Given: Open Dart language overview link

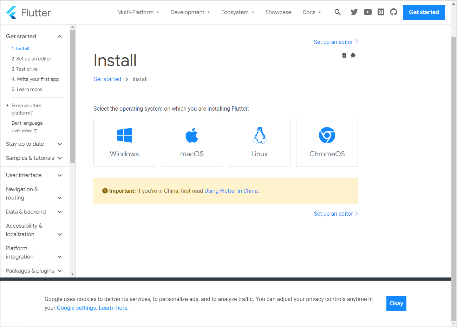Looking at the screenshot, I should (x=27, y=127).
